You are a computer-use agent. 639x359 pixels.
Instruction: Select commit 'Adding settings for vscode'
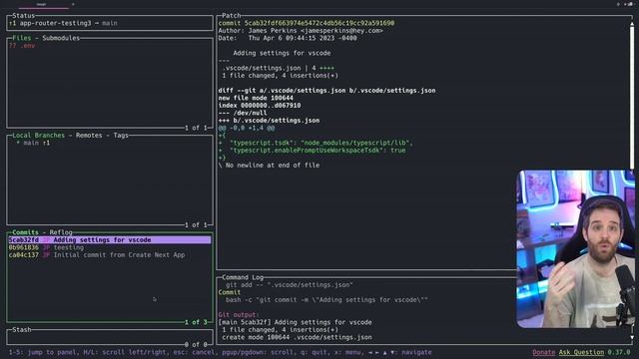pos(110,240)
